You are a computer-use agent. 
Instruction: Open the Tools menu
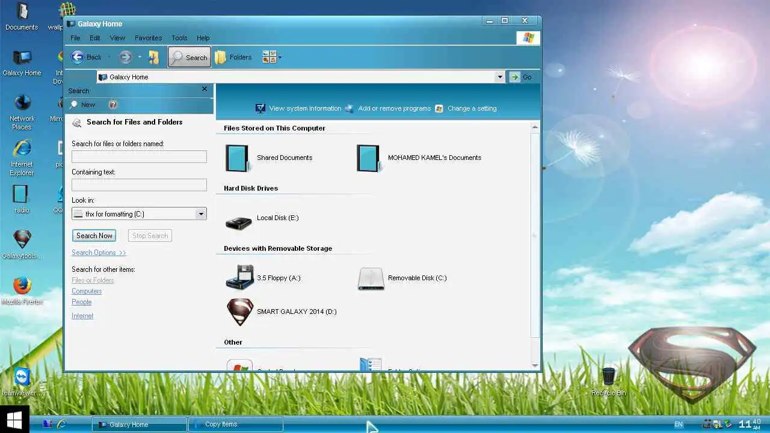(x=179, y=38)
